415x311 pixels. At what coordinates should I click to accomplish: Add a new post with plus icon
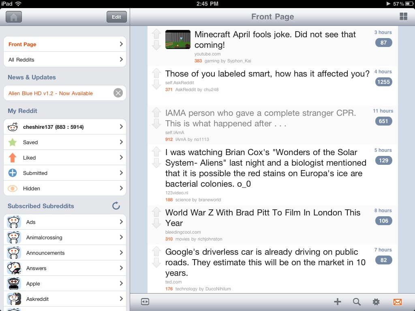click(x=338, y=302)
